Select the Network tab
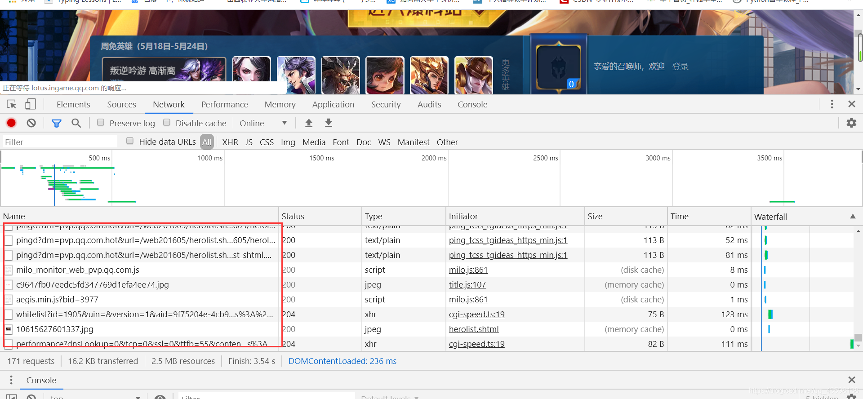863x399 pixels. pos(169,104)
